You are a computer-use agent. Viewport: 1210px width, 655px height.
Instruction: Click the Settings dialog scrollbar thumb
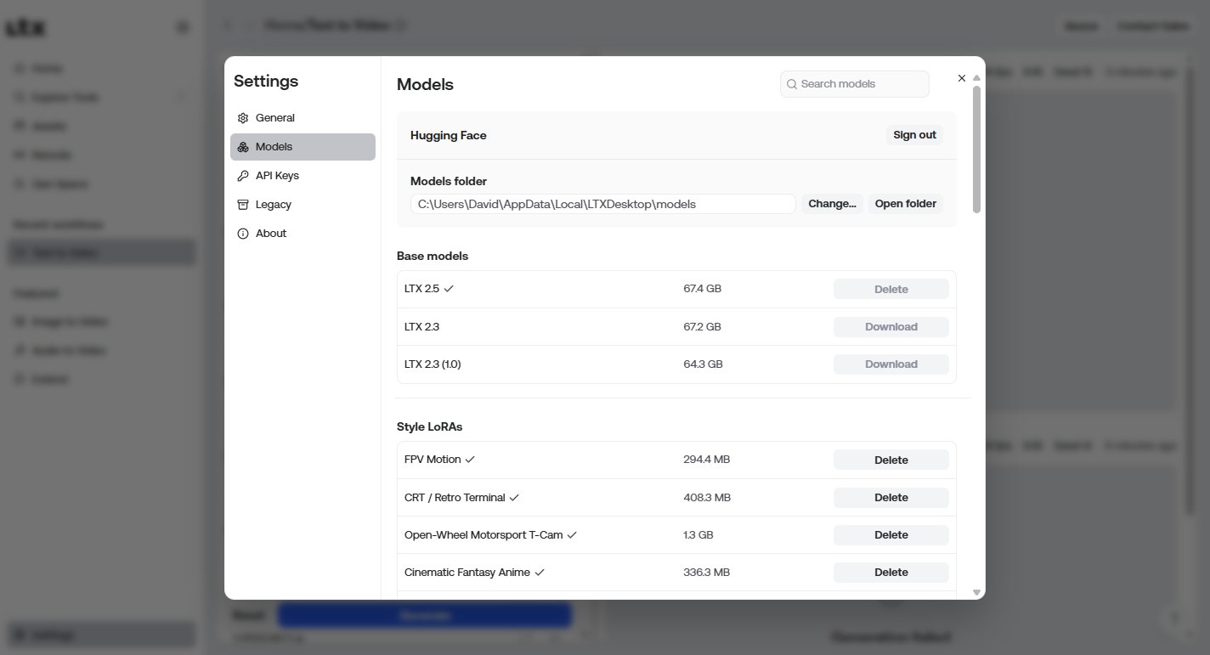[x=977, y=150]
